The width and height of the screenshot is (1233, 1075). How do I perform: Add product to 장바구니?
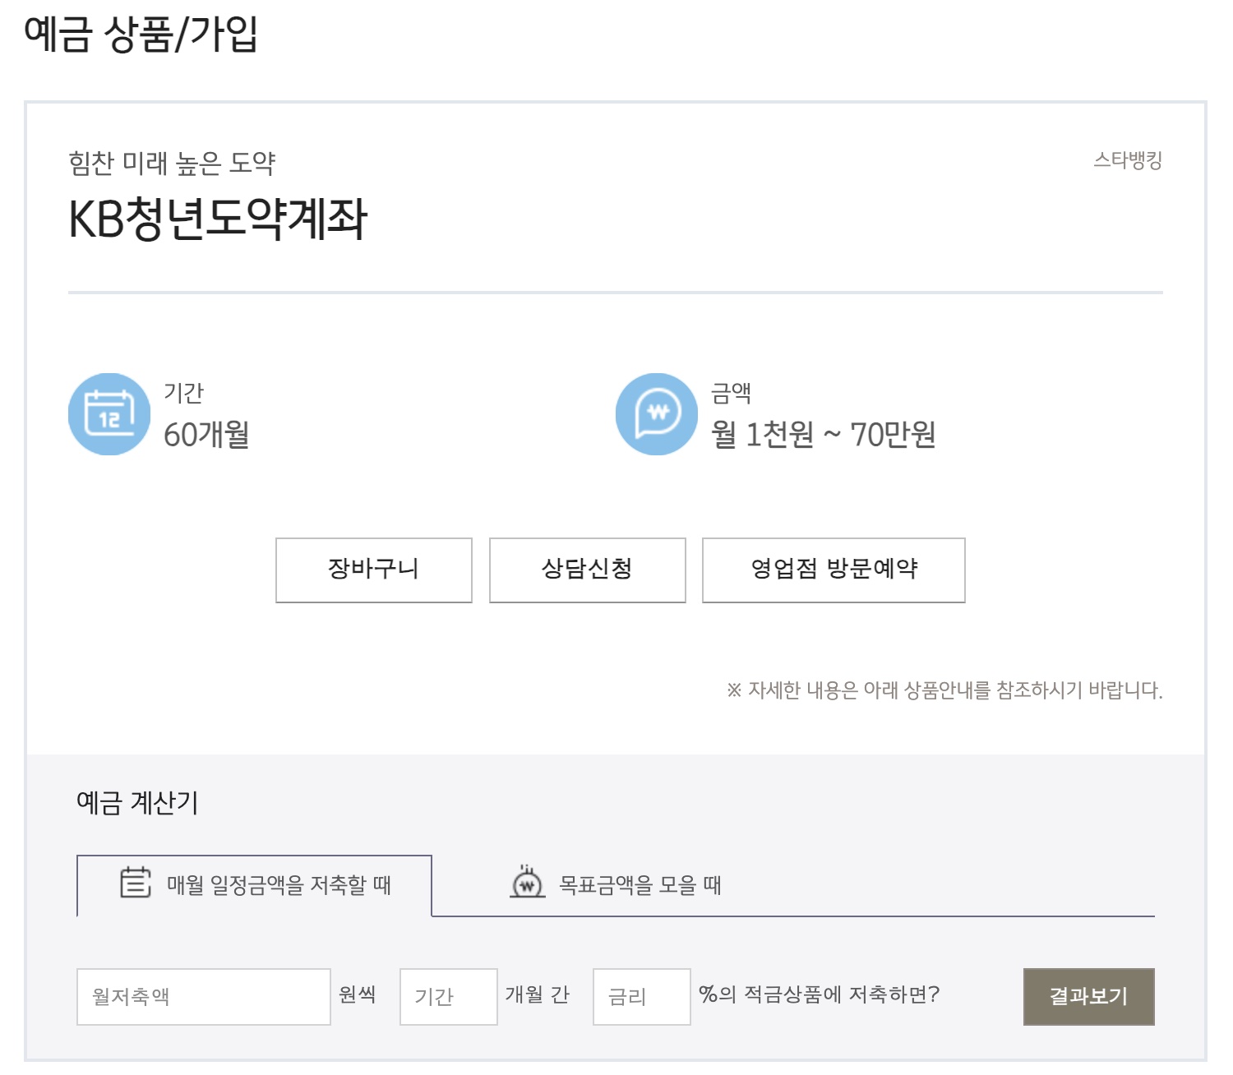374,570
